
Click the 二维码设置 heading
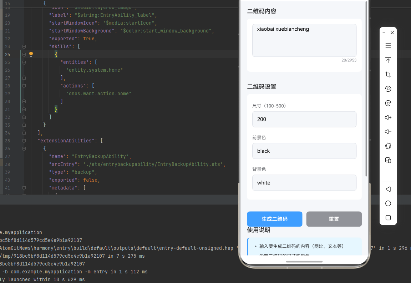pyautogui.click(x=262, y=87)
